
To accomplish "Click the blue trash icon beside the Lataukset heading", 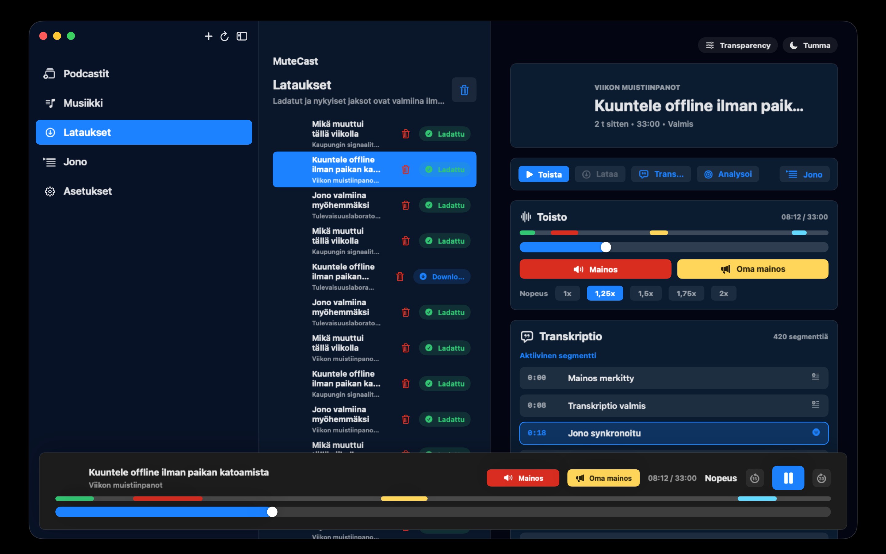I will click(x=464, y=90).
